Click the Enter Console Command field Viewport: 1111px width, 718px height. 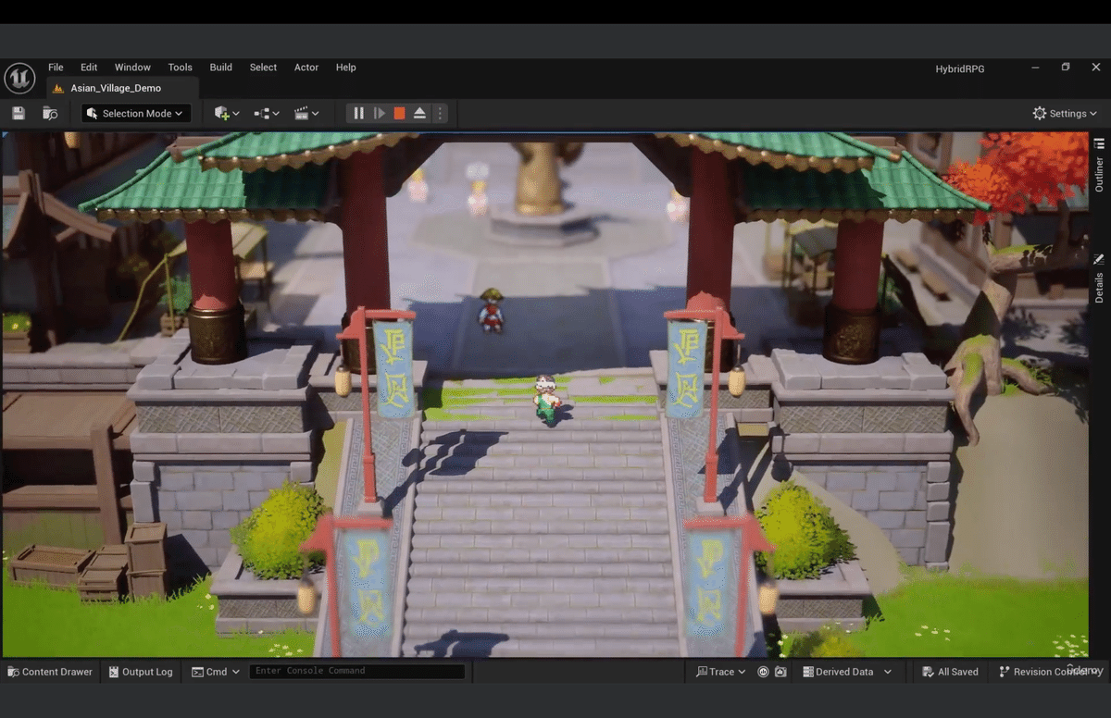tap(356, 671)
